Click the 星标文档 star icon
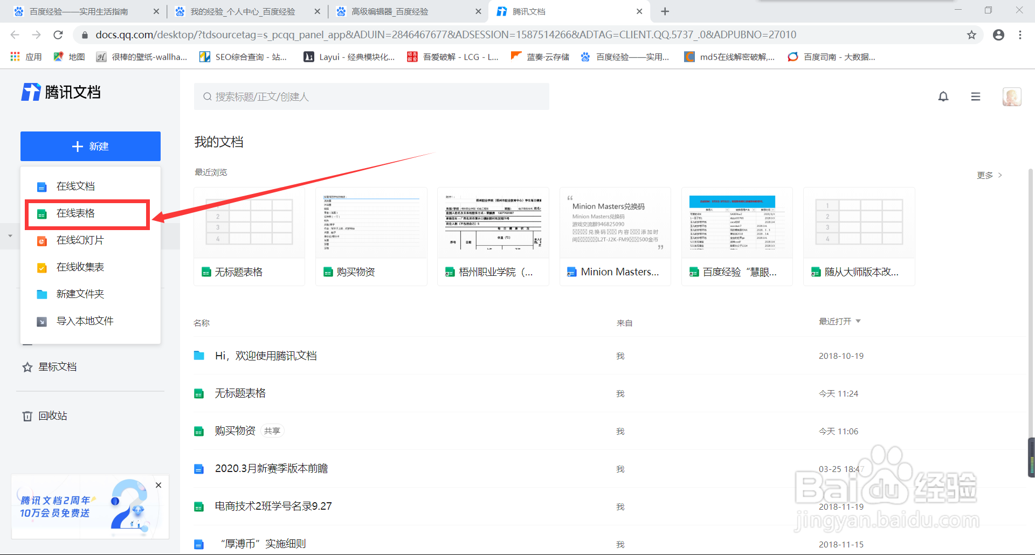 click(27, 367)
